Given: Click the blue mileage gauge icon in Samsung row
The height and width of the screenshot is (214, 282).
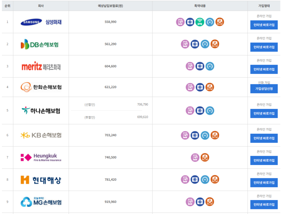Looking at the screenshot, I should 210,22.
